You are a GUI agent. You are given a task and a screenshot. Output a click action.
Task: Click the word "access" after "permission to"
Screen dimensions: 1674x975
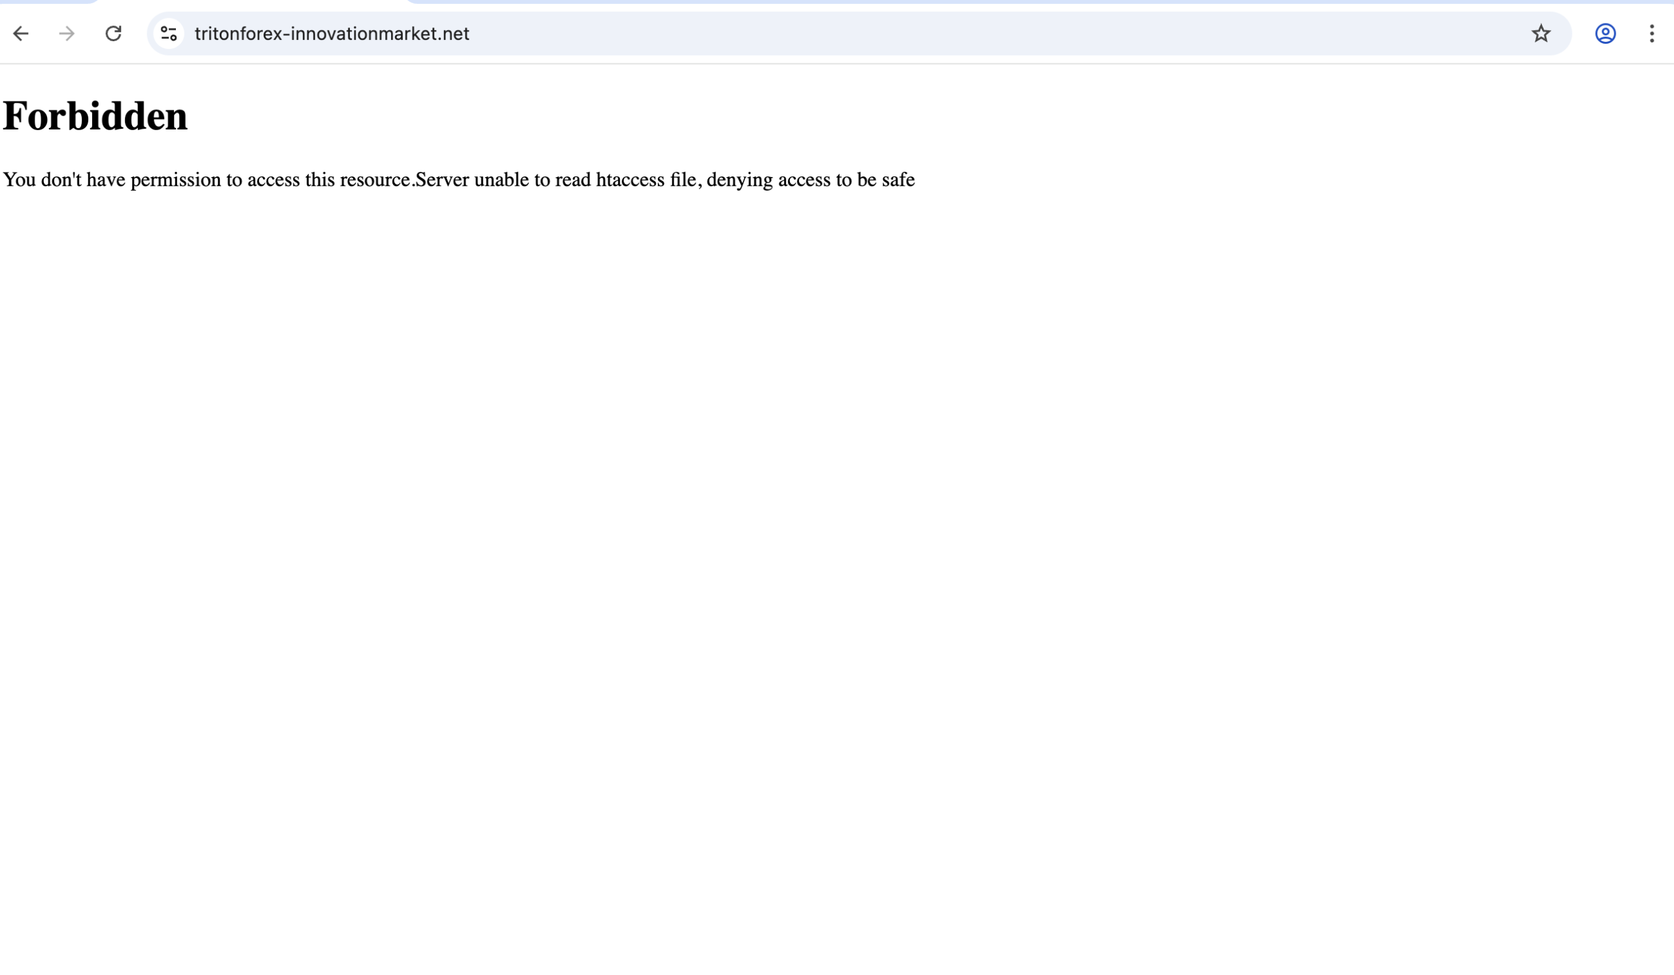[273, 180]
